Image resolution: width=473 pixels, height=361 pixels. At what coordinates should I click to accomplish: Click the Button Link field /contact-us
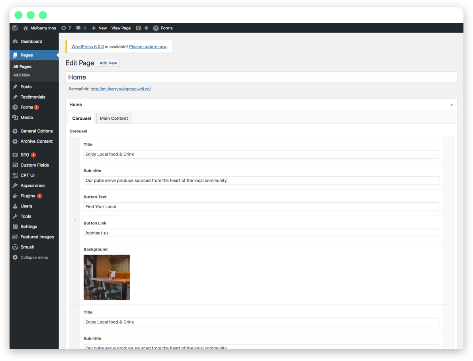[x=261, y=233]
